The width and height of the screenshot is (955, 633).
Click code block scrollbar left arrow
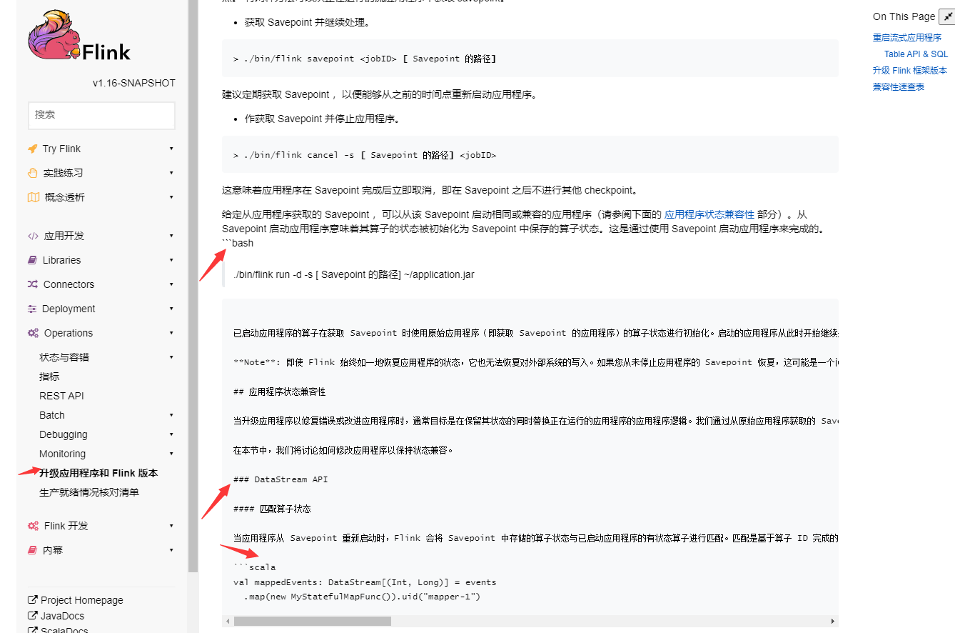228,622
